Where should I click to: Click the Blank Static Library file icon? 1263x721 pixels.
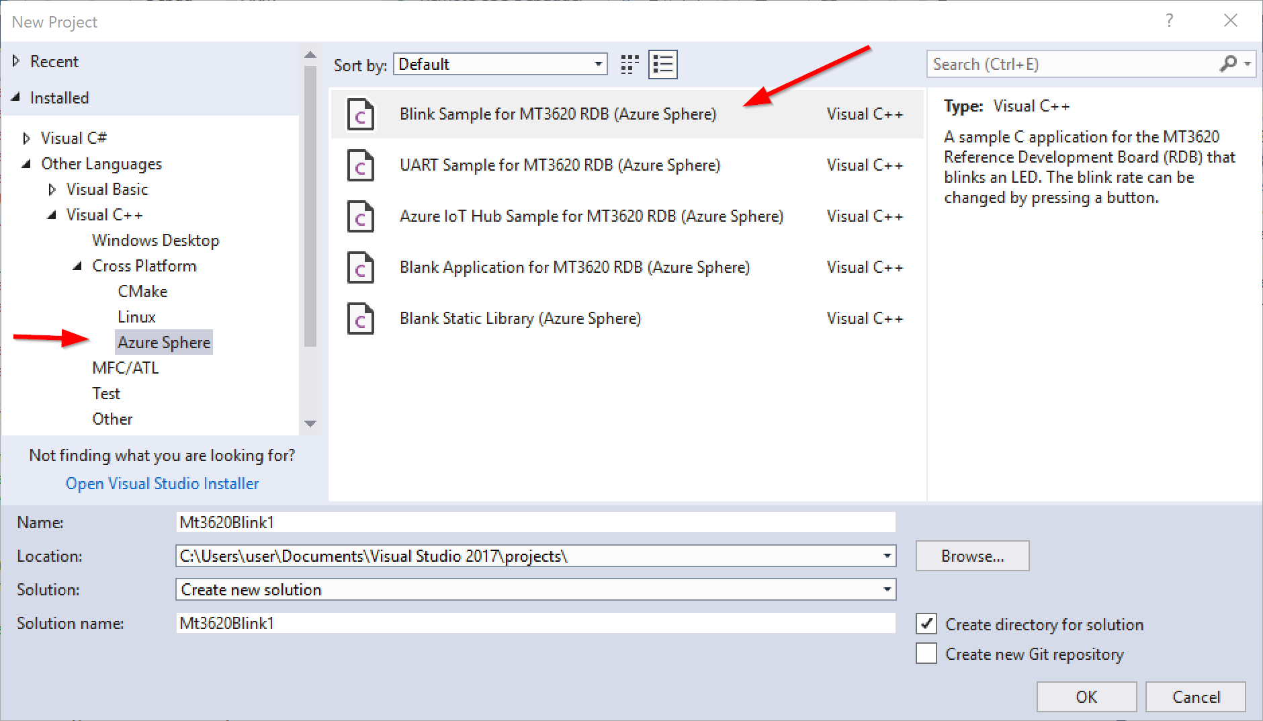click(x=360, y=319)
